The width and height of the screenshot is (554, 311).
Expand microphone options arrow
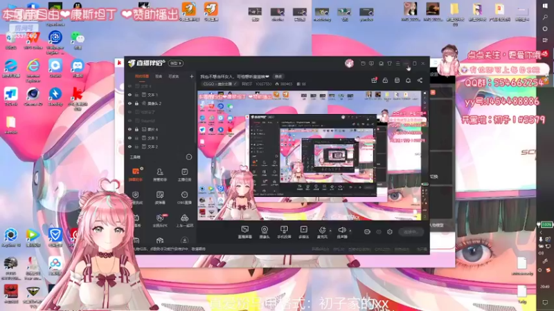[330, 231]
